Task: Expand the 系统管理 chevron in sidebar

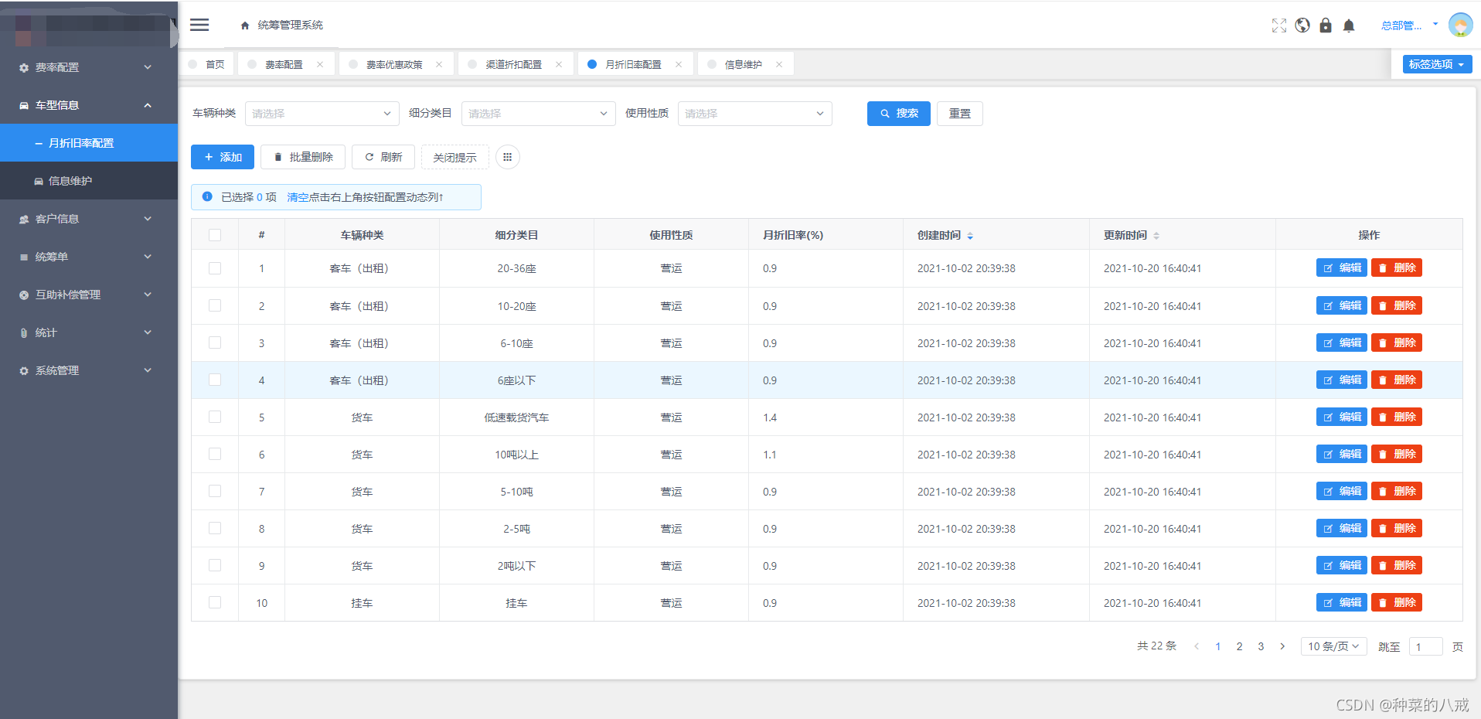Action: point(148,370)
